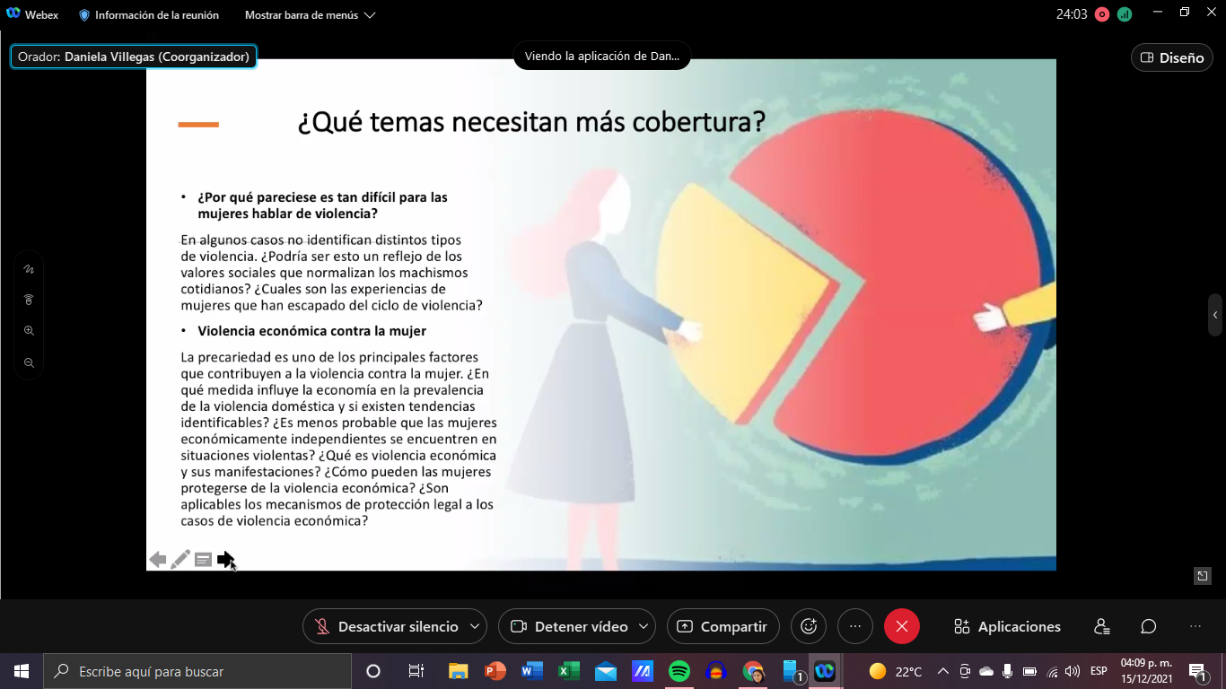Open the Diseño layout button
The height and width of the screenshot is (689, 1226).
[1172, 57]
